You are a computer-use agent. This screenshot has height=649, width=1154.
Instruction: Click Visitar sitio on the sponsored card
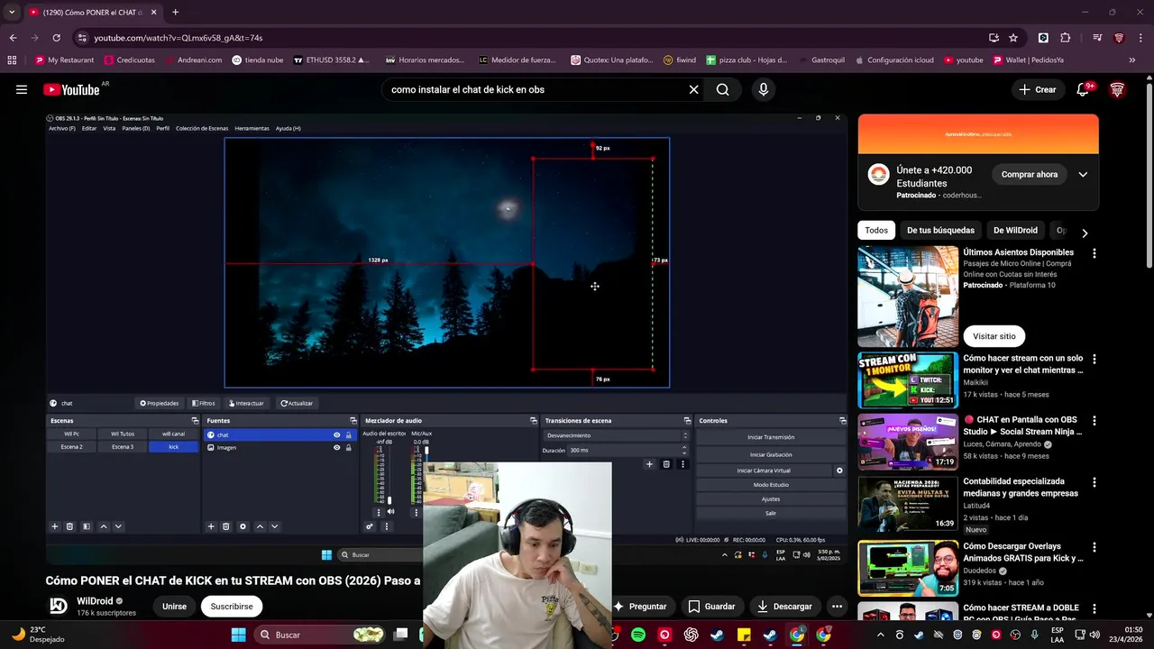coord(994,336)
